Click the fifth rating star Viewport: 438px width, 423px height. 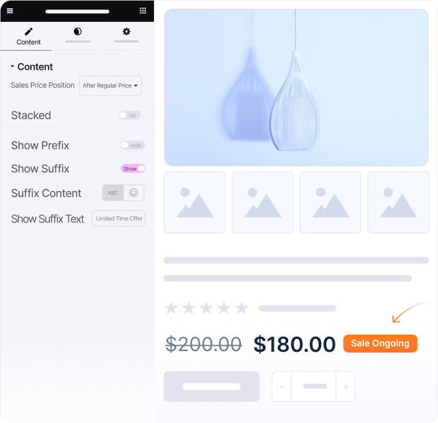[x=242, y=308]
